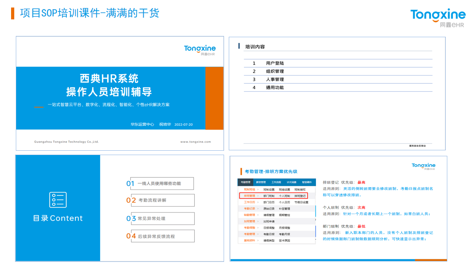Screen dimensions: 475x267
Task: Click the www.tongxine.com link
Action: click(x=196, y=142)
